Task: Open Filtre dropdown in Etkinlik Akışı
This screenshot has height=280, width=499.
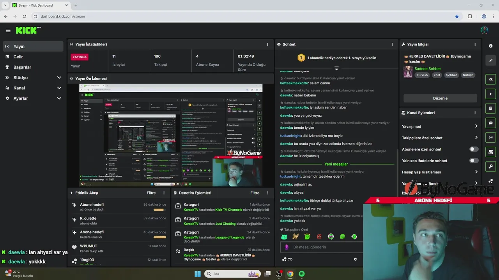Action: [151, 193]
